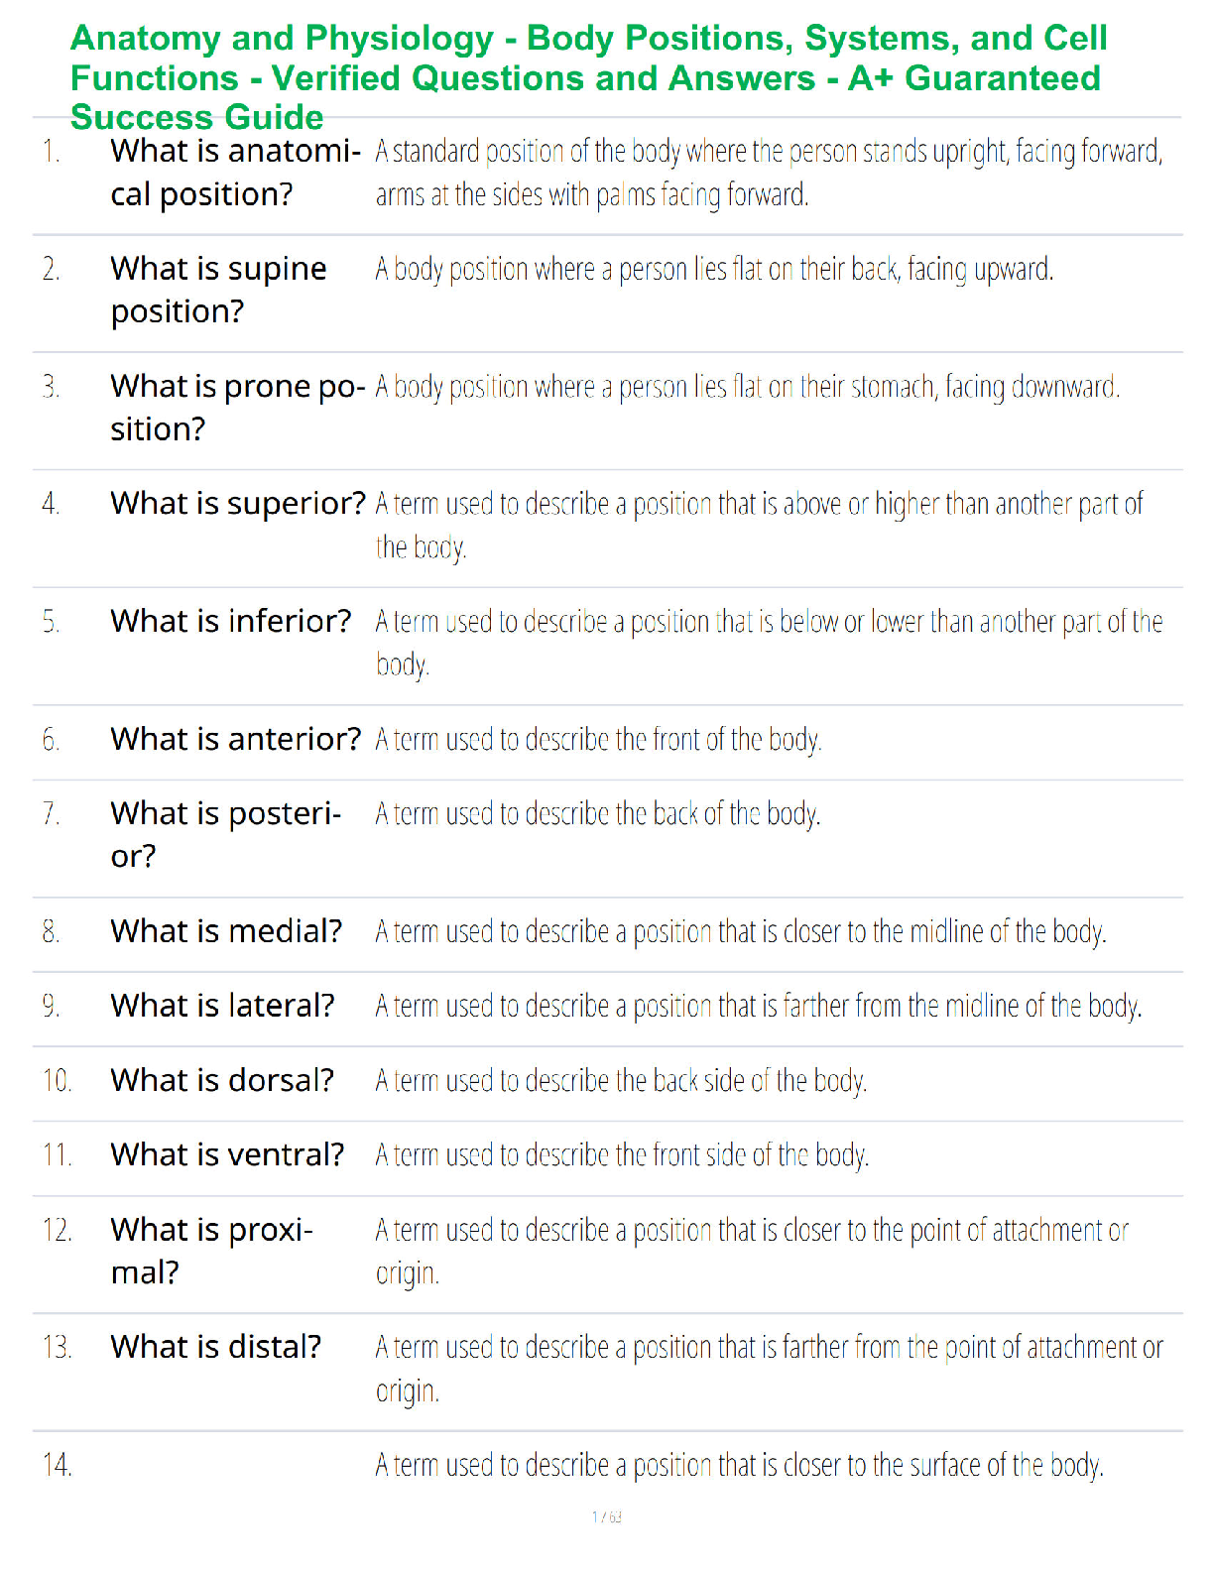The image size is (1214, 1571).
Task: Select 'What is proximal?' question text
Action: 212,1252
